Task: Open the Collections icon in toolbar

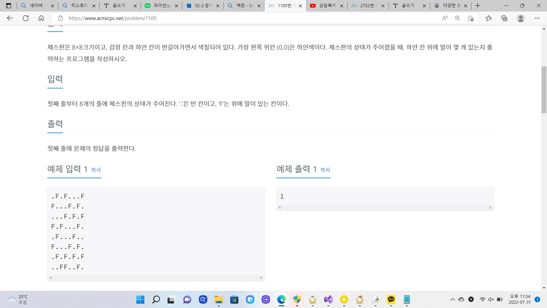Action: coord(504,18)
